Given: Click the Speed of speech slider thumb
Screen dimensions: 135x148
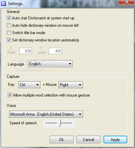Looking at the screenshot, I should 59,123.
